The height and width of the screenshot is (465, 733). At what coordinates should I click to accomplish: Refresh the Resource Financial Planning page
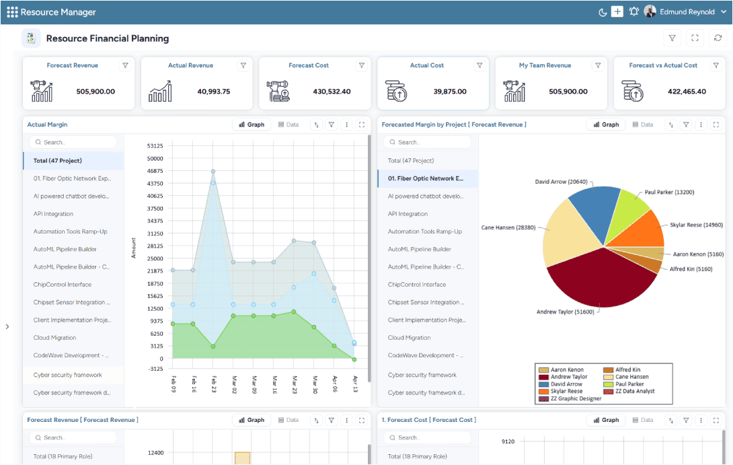coord(718,38)
